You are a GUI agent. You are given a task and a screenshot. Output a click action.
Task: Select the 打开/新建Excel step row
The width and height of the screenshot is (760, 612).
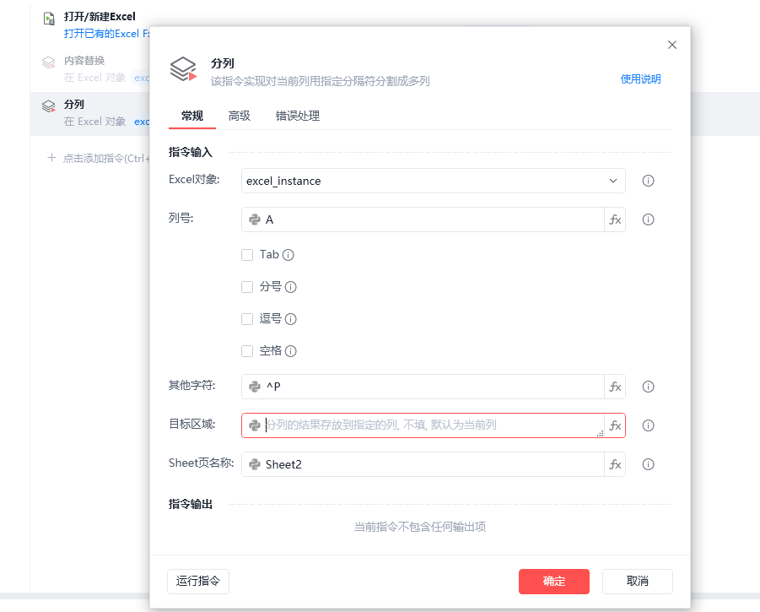click(x=89, y=25)
